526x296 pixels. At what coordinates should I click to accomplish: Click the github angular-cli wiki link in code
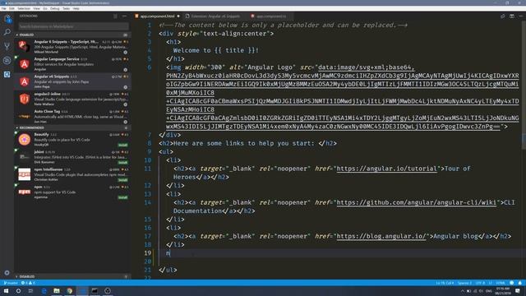(x=417, y=203)
